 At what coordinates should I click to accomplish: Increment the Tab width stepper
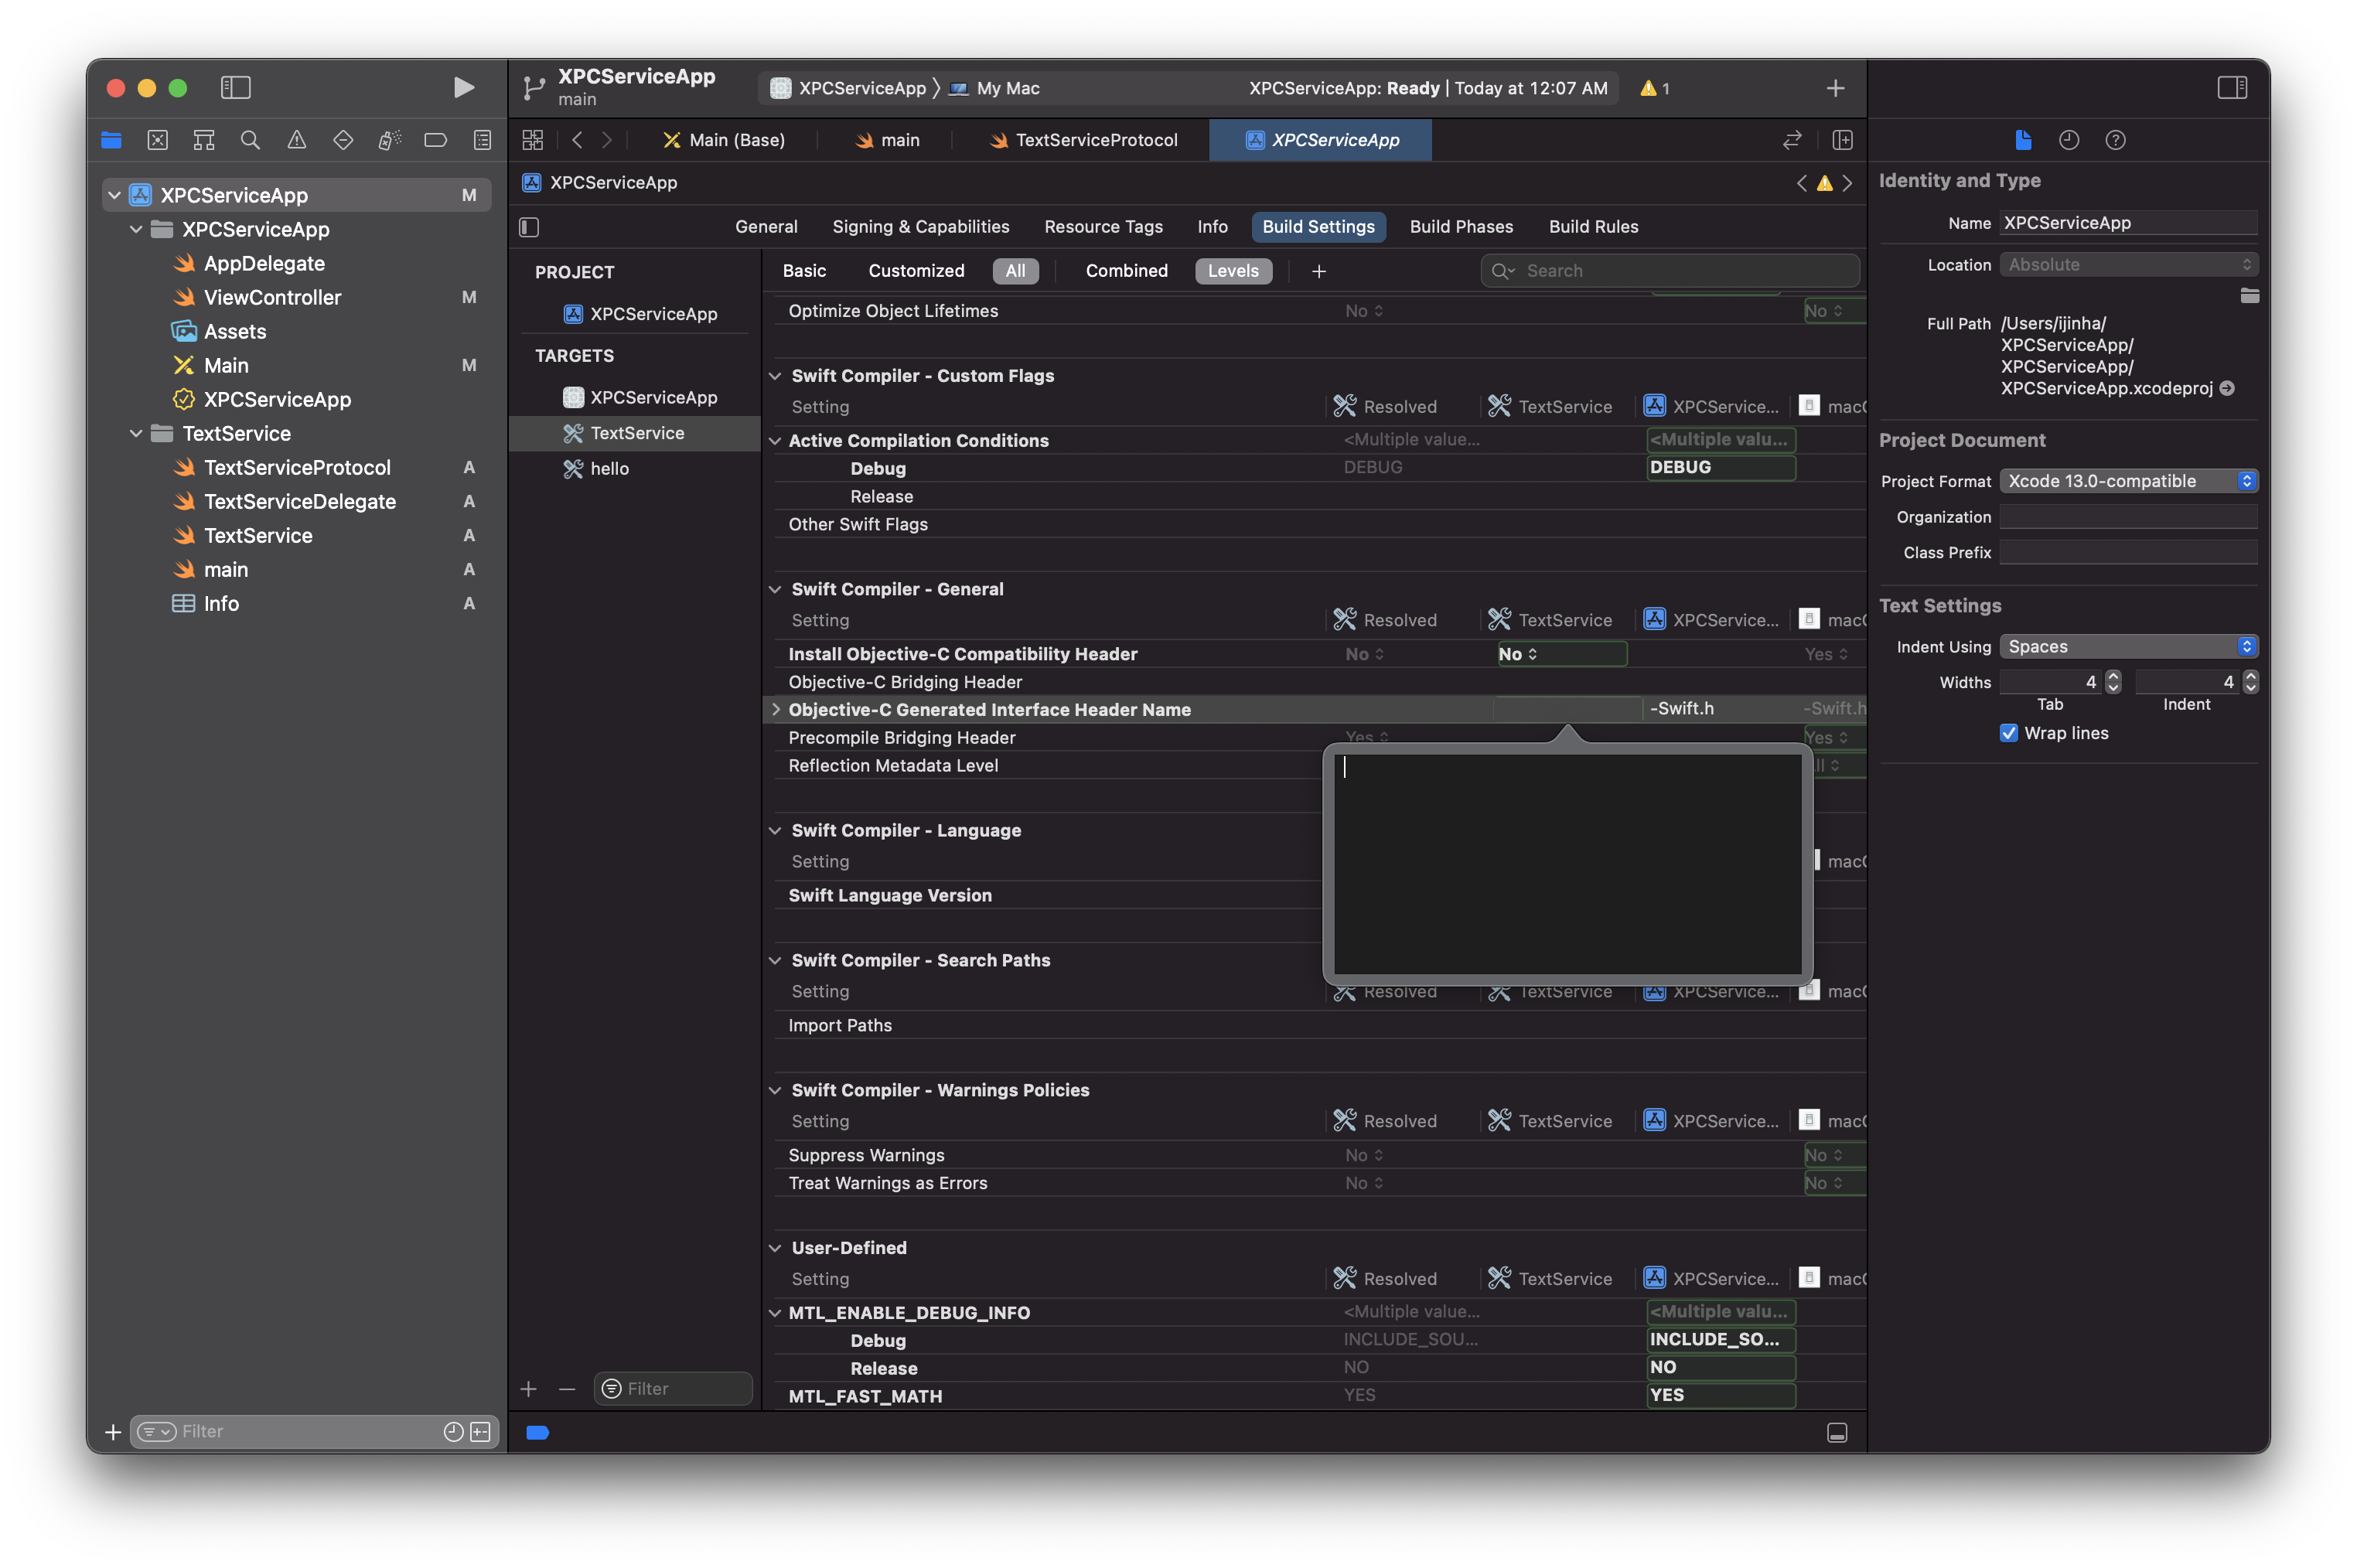click(2112, 675)
